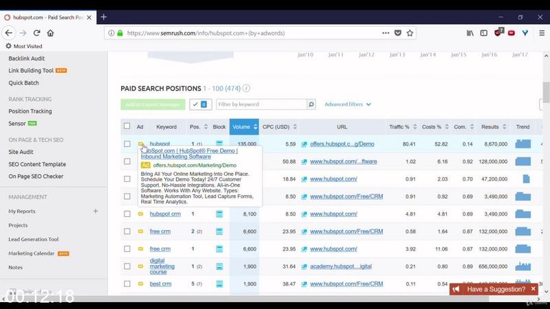Sort by the Com. column

[463, 127]
